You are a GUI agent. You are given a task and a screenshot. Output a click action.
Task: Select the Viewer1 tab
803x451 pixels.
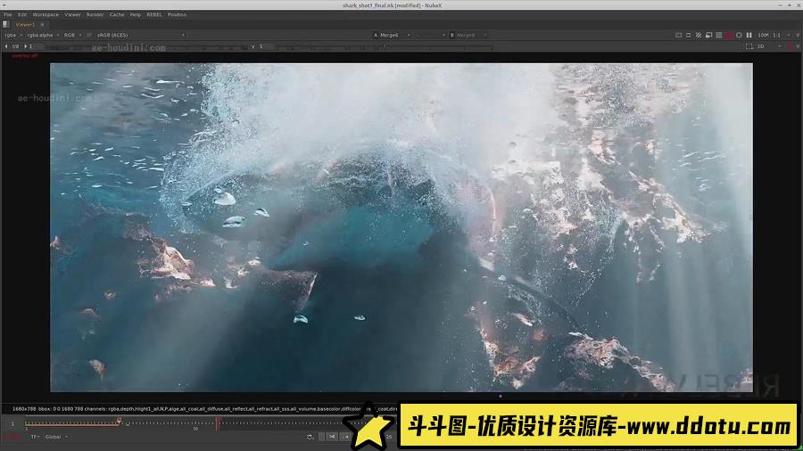click(25, 25)
